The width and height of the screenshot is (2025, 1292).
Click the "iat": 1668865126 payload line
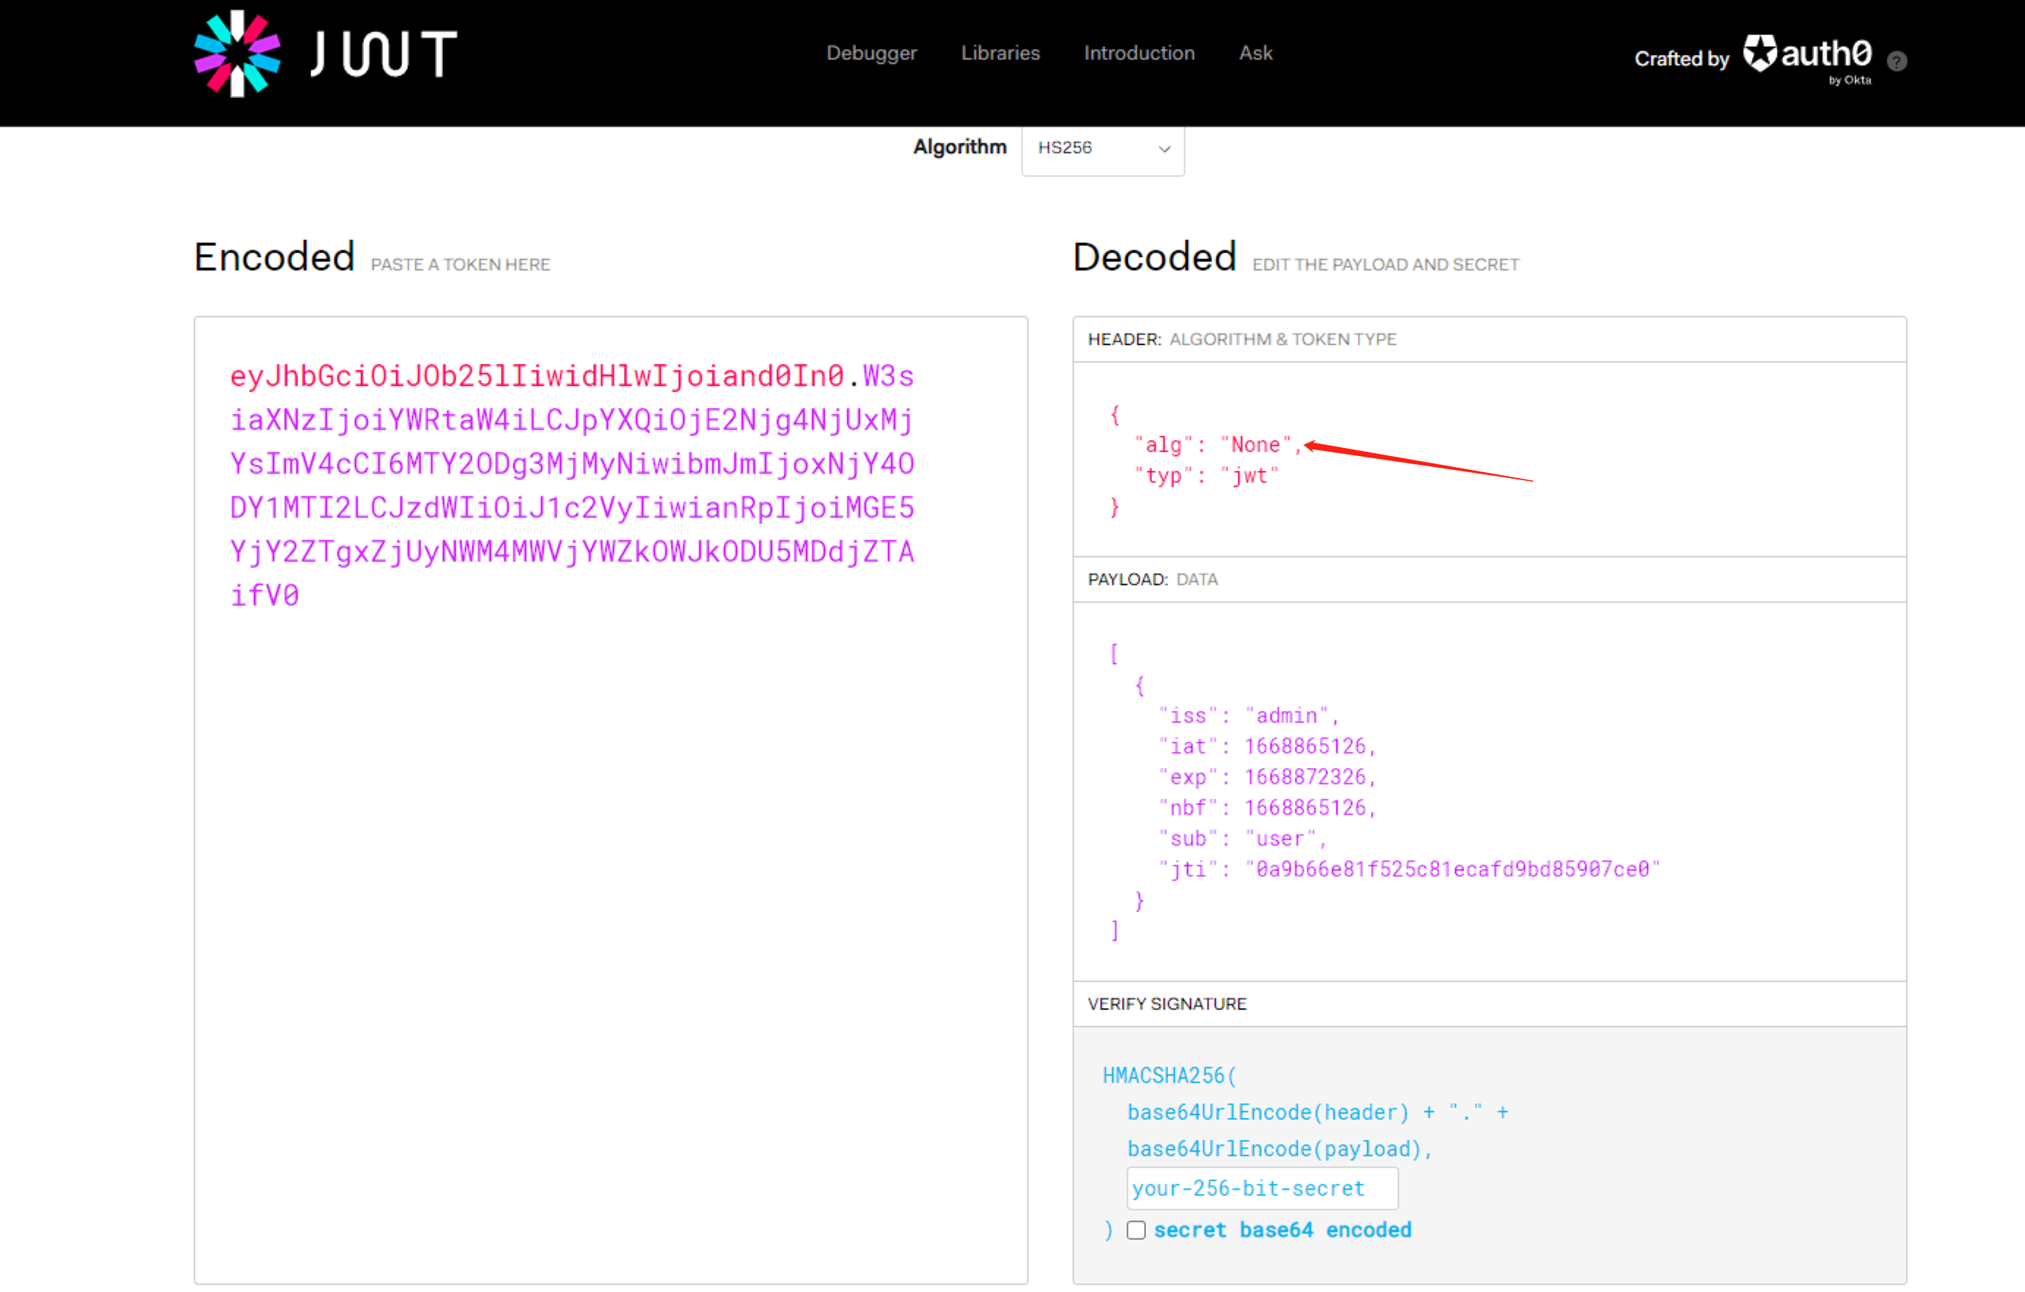click(1266, 747)
